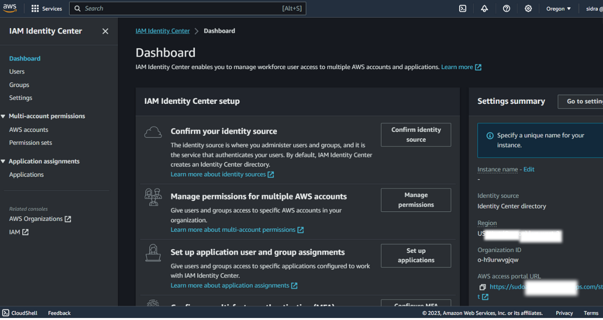The width and height of the screenshot is (603, 320).
Task: Open the IAM related console
Action: pos(15,232)
